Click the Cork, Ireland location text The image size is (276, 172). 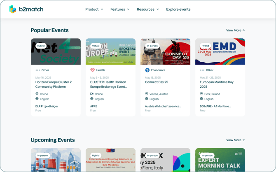(x=212, y=94)
